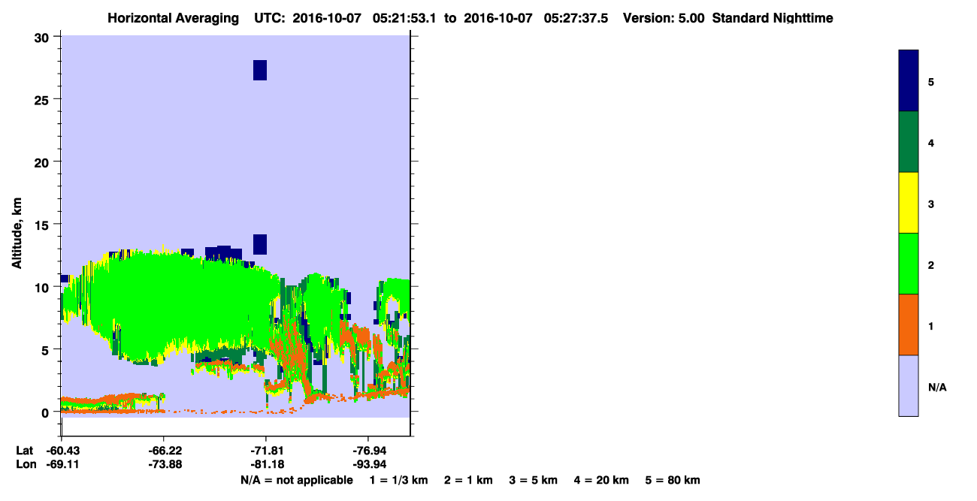Click 'Version: 5.00' in the title
This screenshot has height=501, width=977.
tap(664, 18)
